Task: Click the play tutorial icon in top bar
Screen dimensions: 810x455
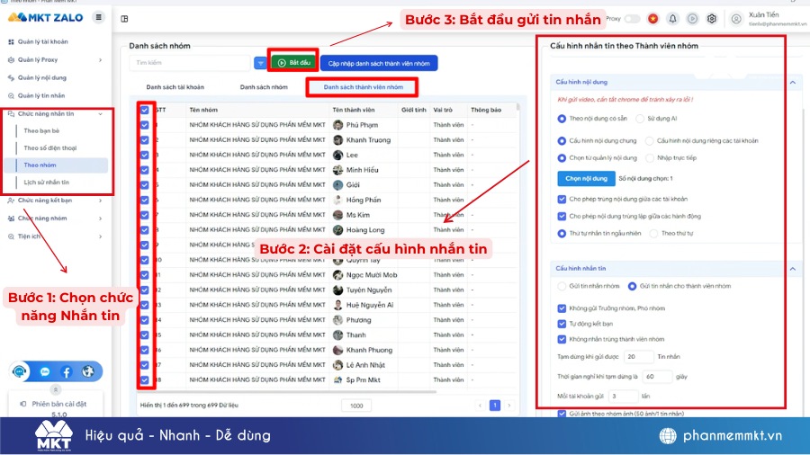Action: [692, 19]
